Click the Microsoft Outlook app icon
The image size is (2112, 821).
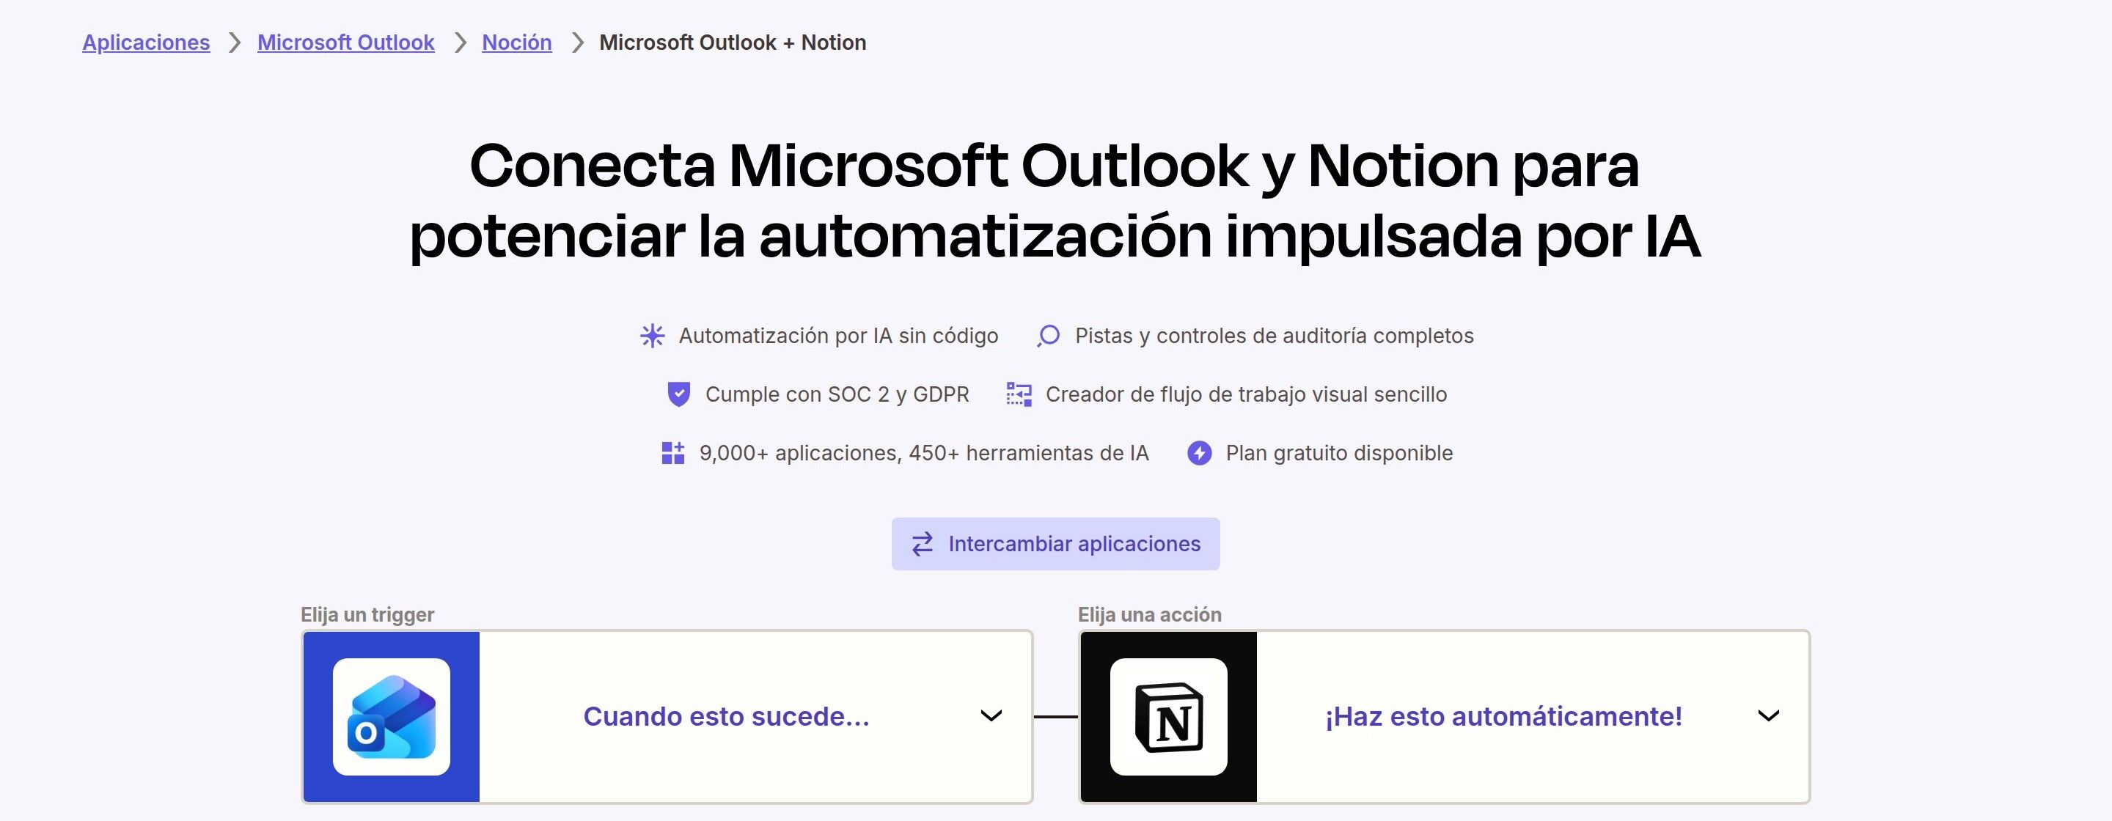(391, 717)
